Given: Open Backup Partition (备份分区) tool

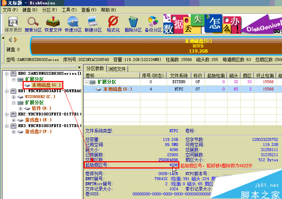Looking at the screenshot, I should click(153, 24).
